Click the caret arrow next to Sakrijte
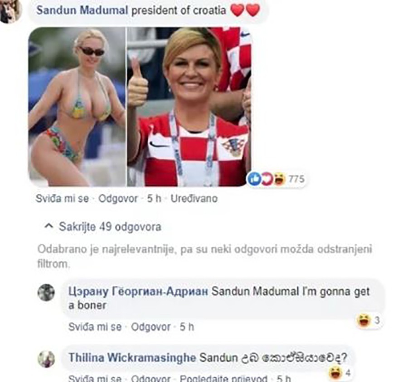Image resolution: width=408 pixels, height=382 pixels. pyautogui.click(x=49, y=226)
